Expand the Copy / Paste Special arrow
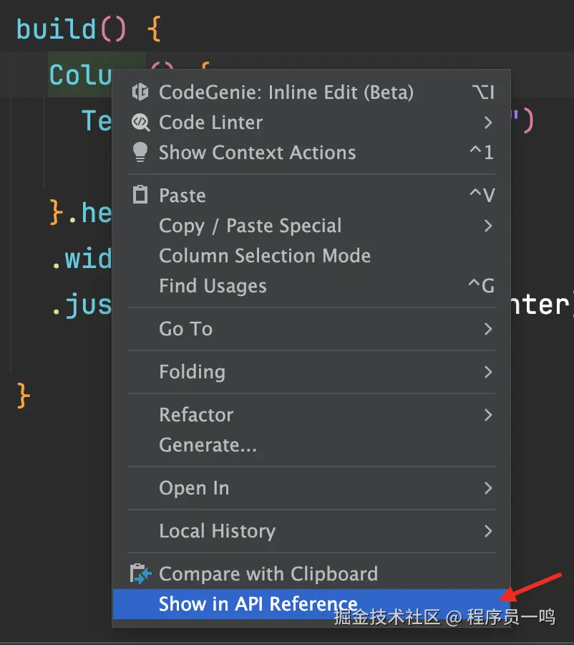574x645 pixels. point(488,226)
